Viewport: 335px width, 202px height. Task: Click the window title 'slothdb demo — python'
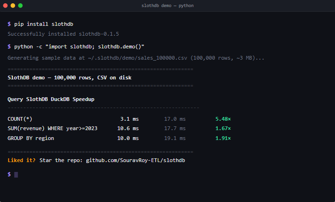tap(167, 6)
